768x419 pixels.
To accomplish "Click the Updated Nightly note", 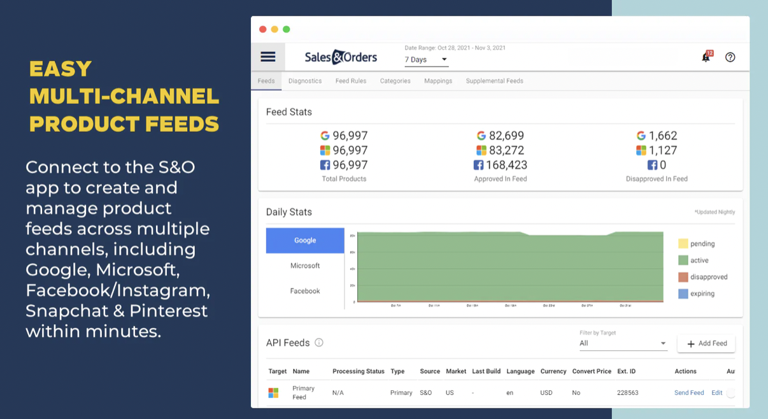I will point(715,212).
